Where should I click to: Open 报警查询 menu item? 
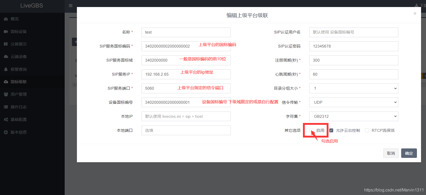click(x=32, y=69)
